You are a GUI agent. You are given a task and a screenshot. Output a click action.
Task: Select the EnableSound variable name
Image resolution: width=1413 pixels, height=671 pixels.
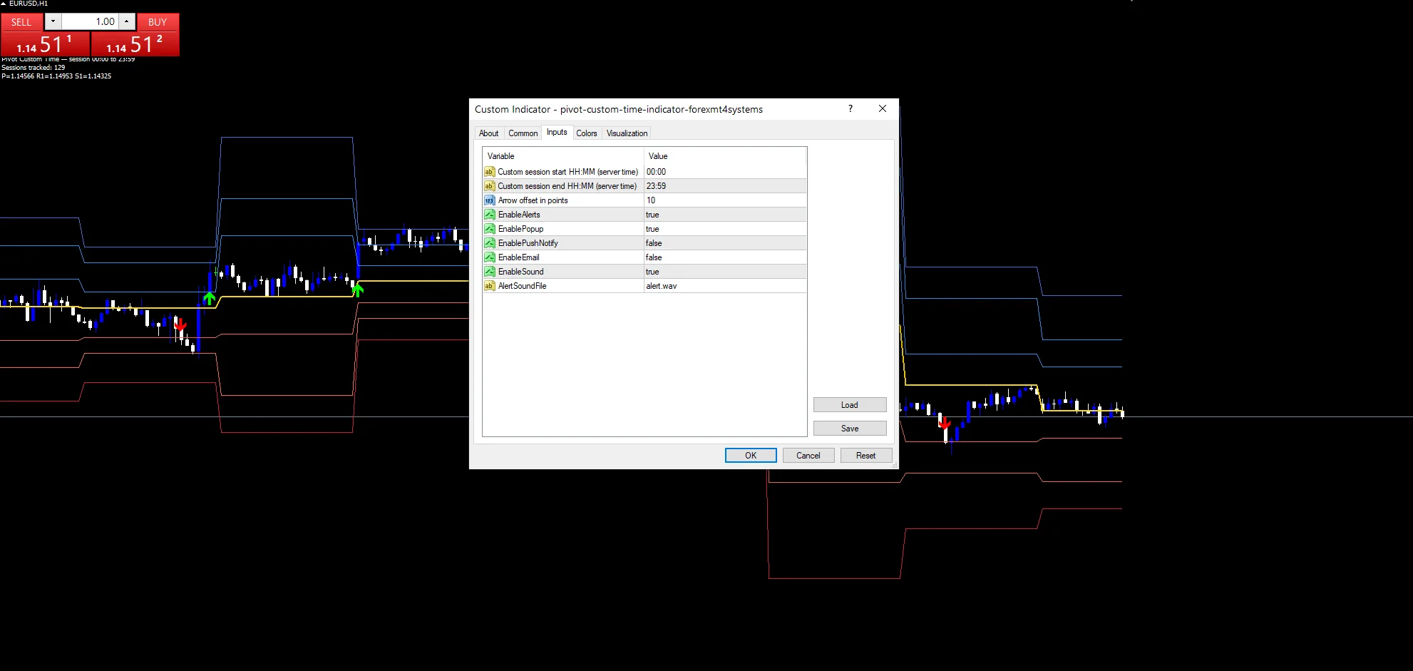click(521, 272)
